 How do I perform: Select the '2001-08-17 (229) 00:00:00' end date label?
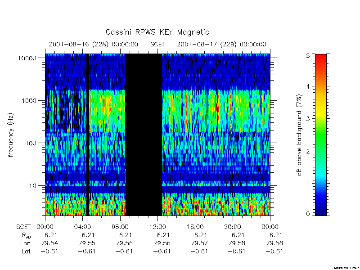(x=221, y=44)
